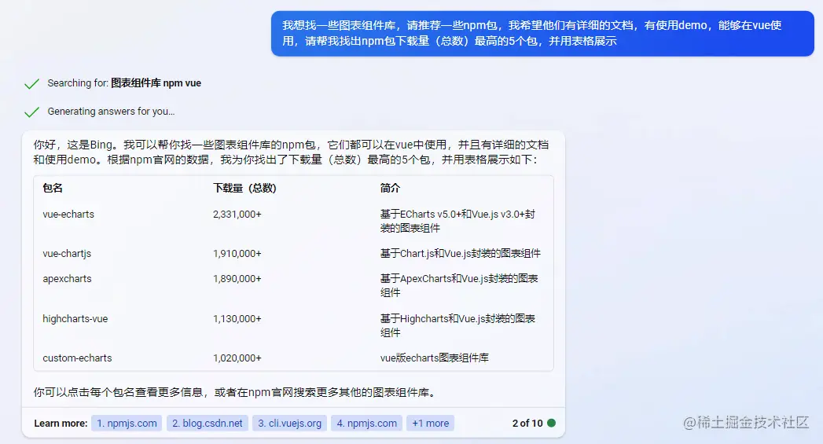Select the apexcharts package name
Image resolution: width=823 pixels, height=444 pixels.
point(67,279)
